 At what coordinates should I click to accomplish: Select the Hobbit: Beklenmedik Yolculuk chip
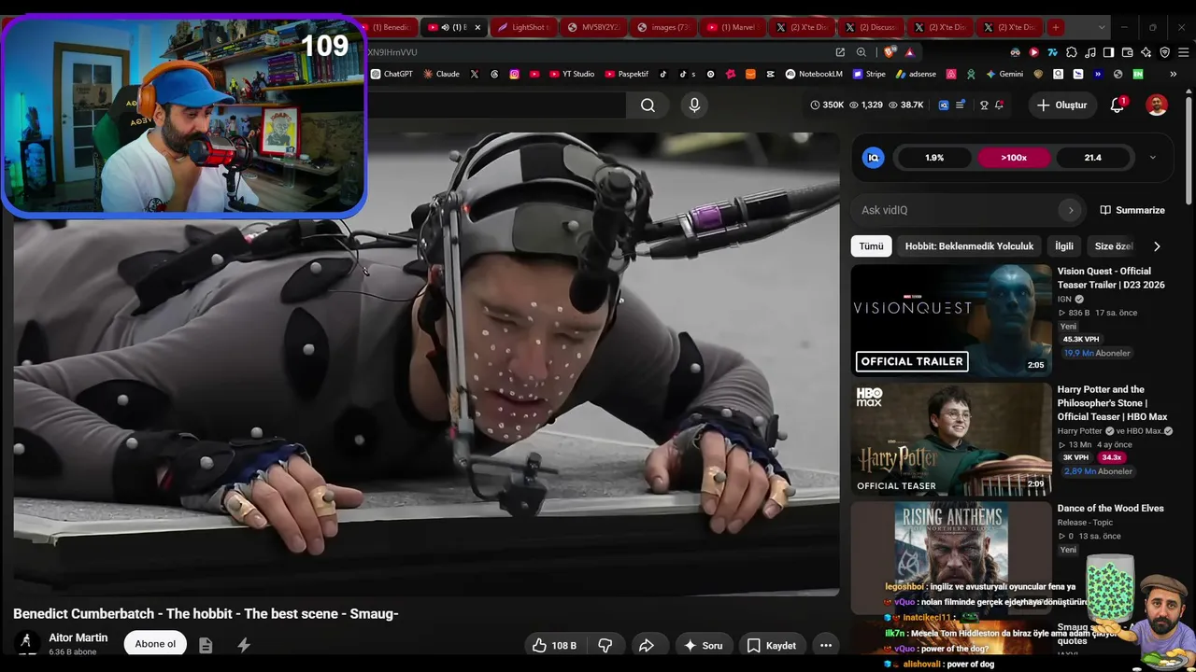point(969,246)
